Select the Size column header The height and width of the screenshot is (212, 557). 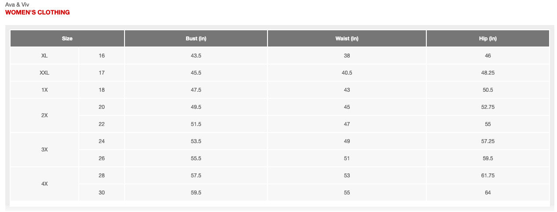click(67, 39)
